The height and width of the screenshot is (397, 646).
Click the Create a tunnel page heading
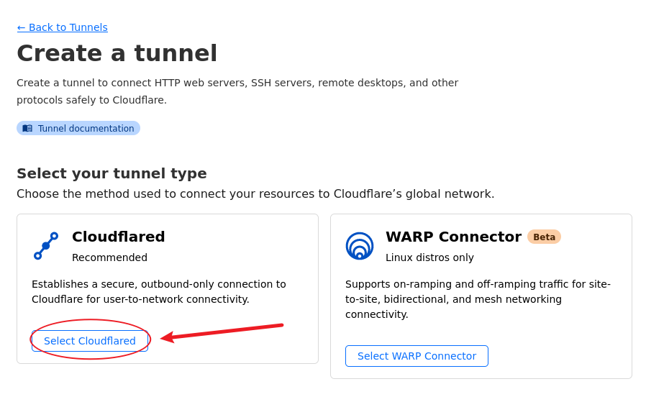117,53
